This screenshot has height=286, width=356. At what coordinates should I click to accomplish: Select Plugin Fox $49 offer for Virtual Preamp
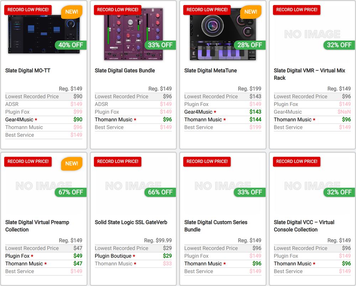(44, 256)
